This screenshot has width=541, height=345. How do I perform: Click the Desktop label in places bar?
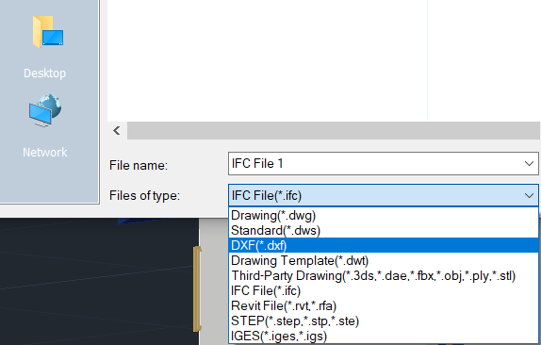(45, 74)
